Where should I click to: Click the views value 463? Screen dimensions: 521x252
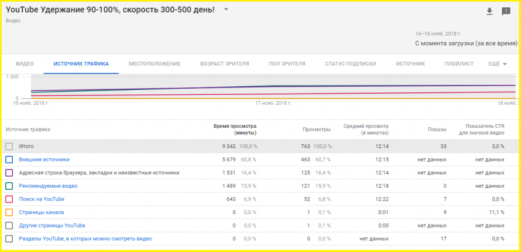(306, 160)
